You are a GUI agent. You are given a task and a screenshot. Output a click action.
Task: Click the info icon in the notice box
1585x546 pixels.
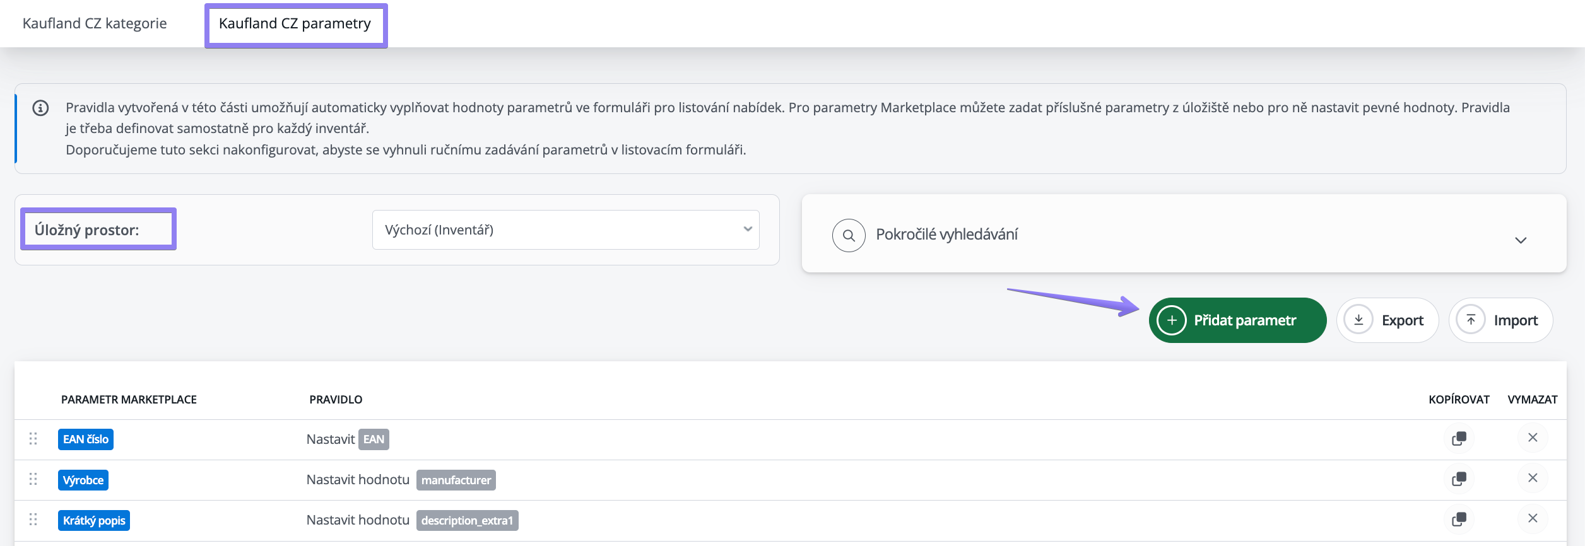[x=40, y=108]
